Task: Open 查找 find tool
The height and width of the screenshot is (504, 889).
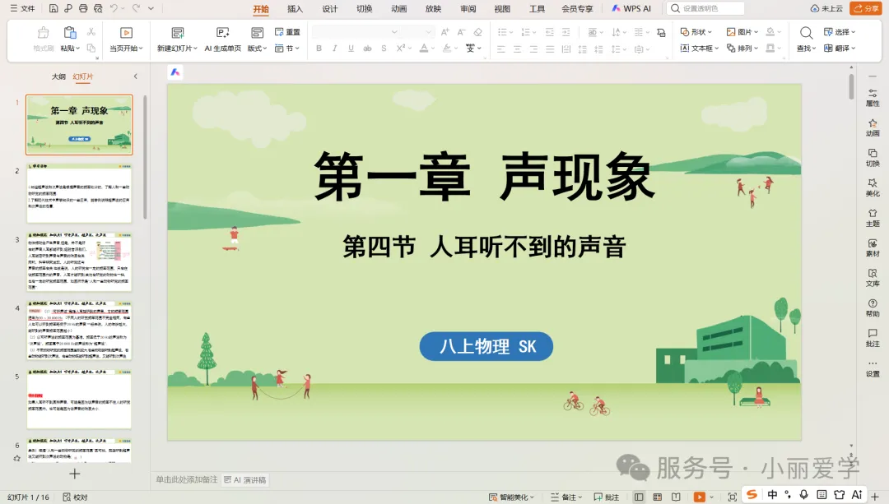Action: click(x=806, y=39)
